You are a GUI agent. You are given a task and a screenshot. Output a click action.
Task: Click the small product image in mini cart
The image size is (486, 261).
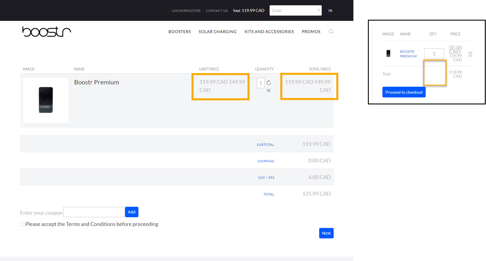point(388,53)
